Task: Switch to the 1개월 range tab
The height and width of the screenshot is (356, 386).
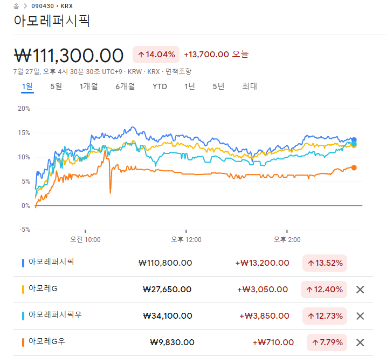Action: (x=88, y=86)
